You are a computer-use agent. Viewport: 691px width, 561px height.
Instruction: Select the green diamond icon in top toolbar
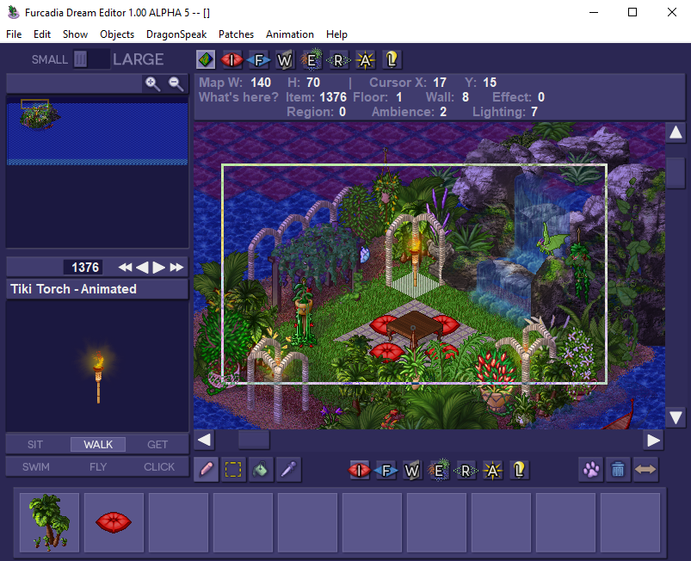[206, 59]
